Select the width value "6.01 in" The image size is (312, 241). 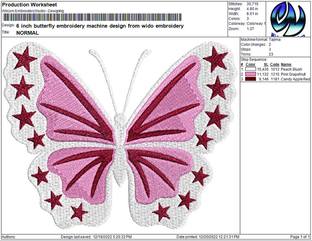252,14
